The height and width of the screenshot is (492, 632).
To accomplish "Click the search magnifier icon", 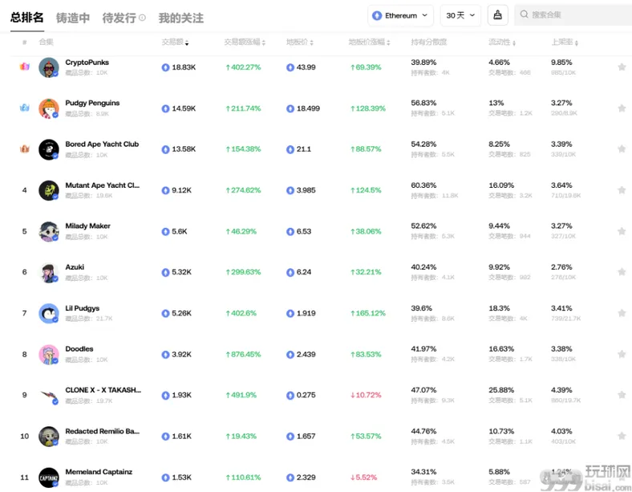I will click(524, 14).
